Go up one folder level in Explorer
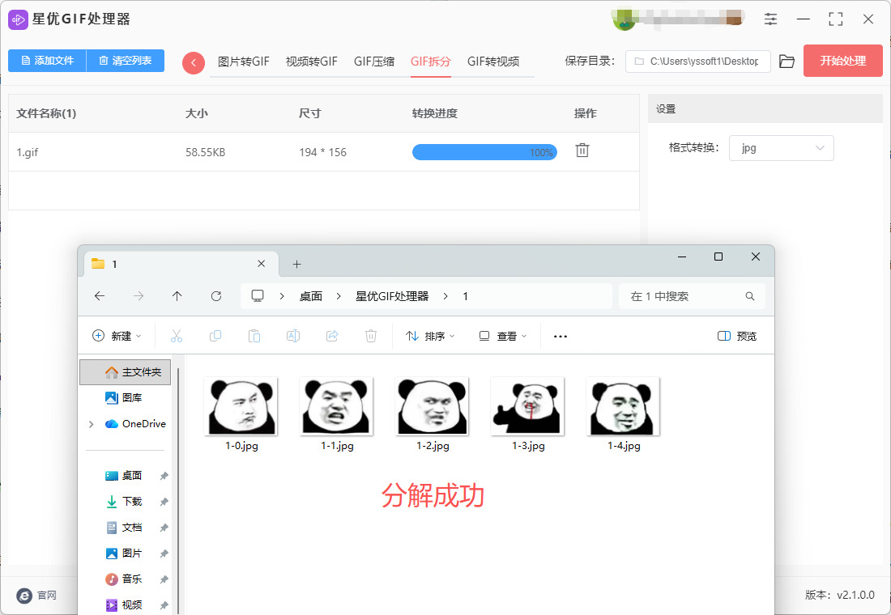The height and width of the screenshot is (615, 891). coord(177,296)
